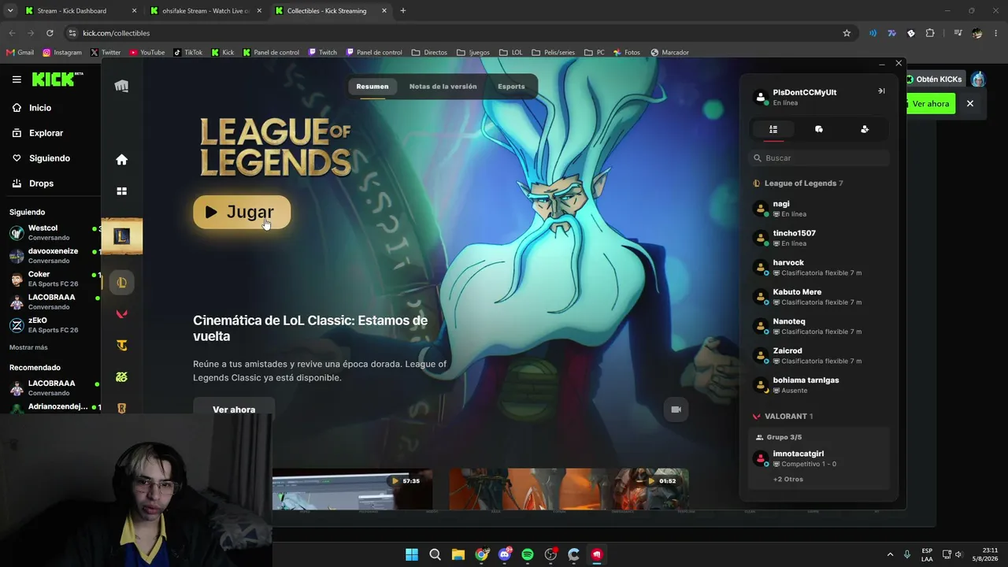Switch to the Esports tab
The width and height of the screenshot is (1008, 567).
(x=511, y=87)
